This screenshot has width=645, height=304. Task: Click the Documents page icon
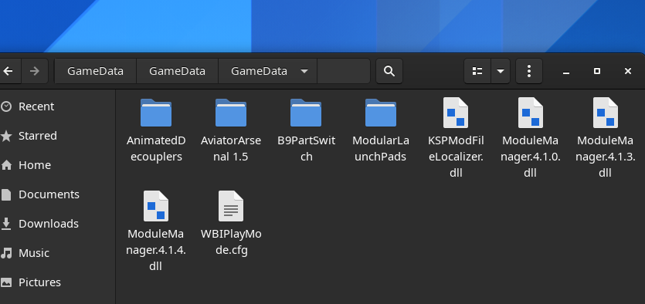[6, 194]
